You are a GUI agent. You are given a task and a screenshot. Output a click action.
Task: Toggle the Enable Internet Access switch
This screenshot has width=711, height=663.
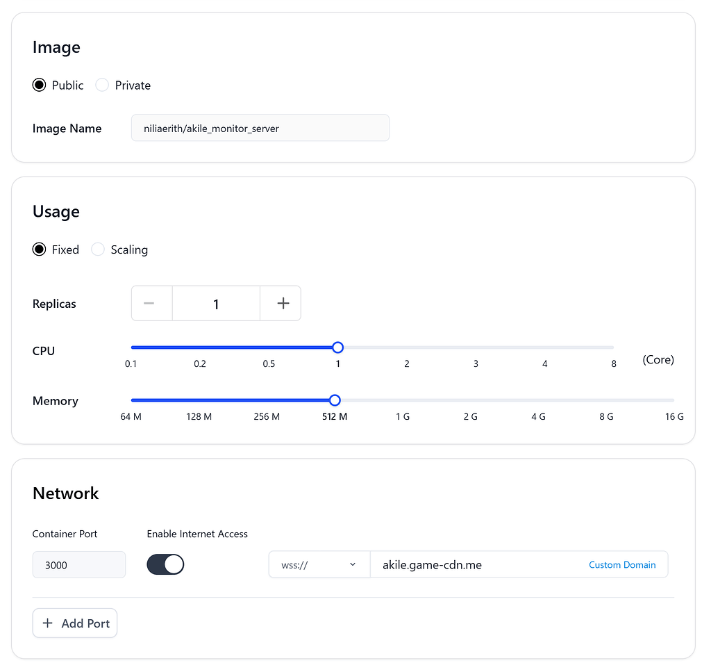[165, 564]
